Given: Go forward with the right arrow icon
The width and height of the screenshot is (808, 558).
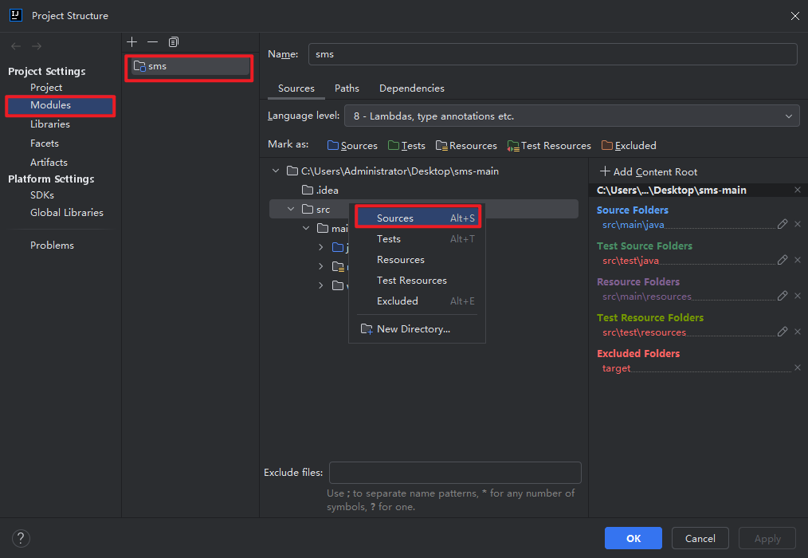Looking at the screenshot, I should point(37,46).
